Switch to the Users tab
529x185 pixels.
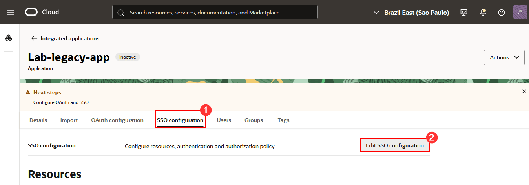[224, 120]
